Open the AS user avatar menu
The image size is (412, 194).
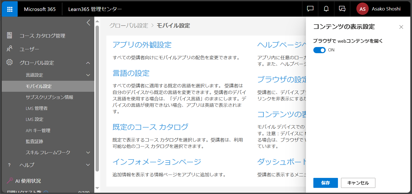pyautogui.click(x=362, y=9)
